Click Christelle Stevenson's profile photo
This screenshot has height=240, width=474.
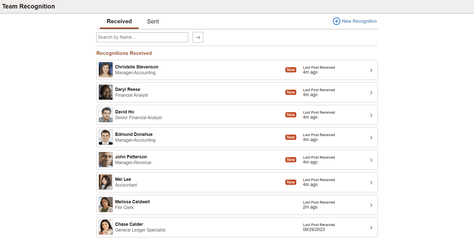(x=105, y=70)
